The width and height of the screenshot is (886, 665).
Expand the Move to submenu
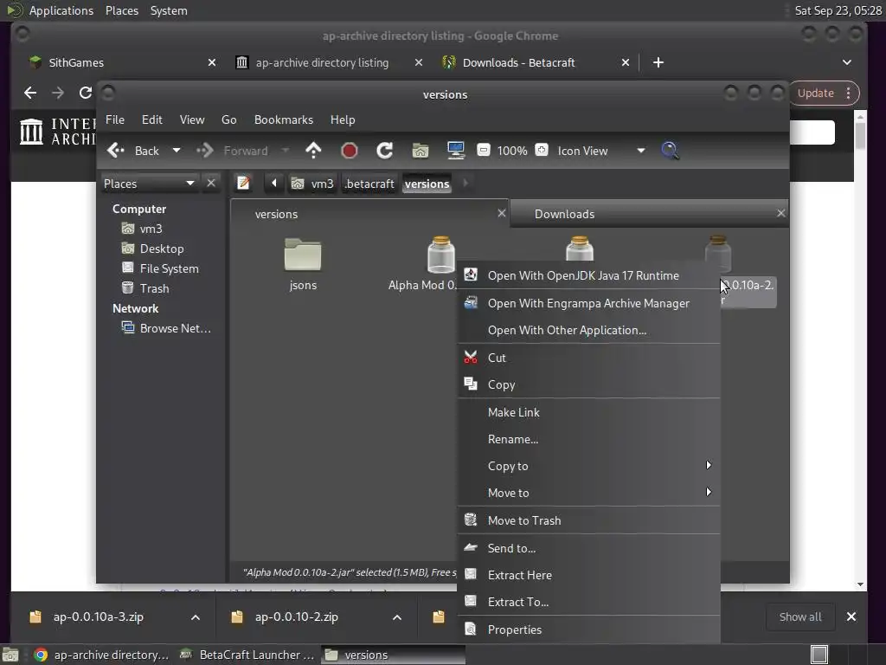[588, 493]
